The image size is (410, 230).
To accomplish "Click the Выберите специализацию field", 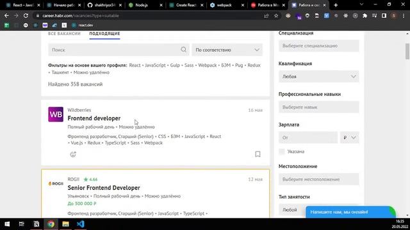I will coord(319,45).
